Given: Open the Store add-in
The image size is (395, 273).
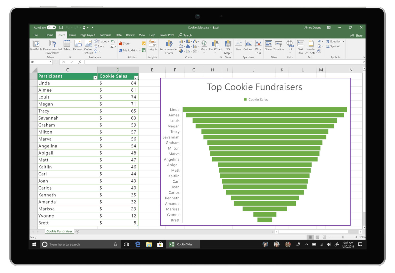Looking at the screenshot, I should (124, 43).
